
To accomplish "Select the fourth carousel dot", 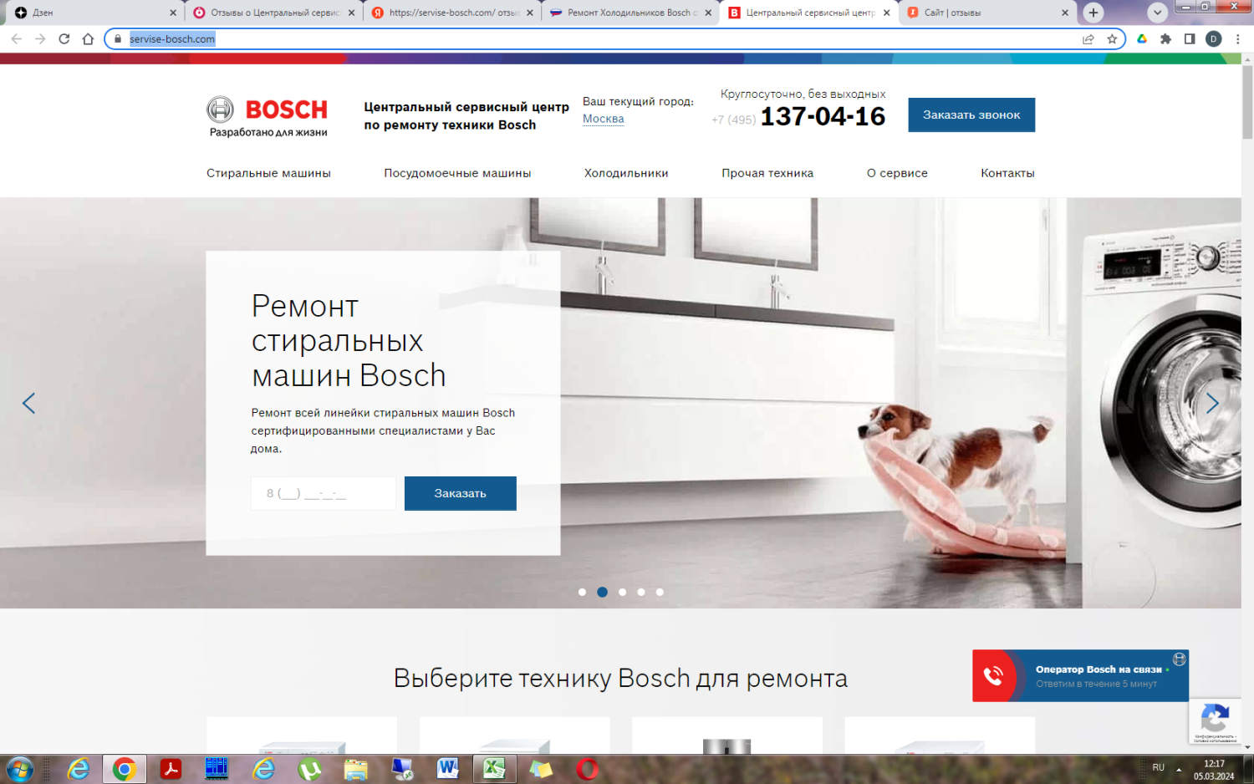I will pyautogui.click(x=641, y=592).
